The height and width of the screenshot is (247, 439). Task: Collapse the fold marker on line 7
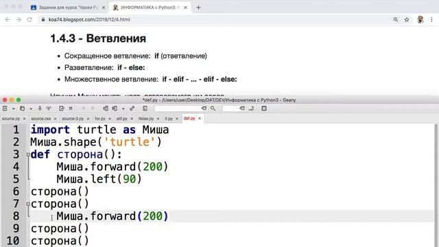click(x=28, y=204)
